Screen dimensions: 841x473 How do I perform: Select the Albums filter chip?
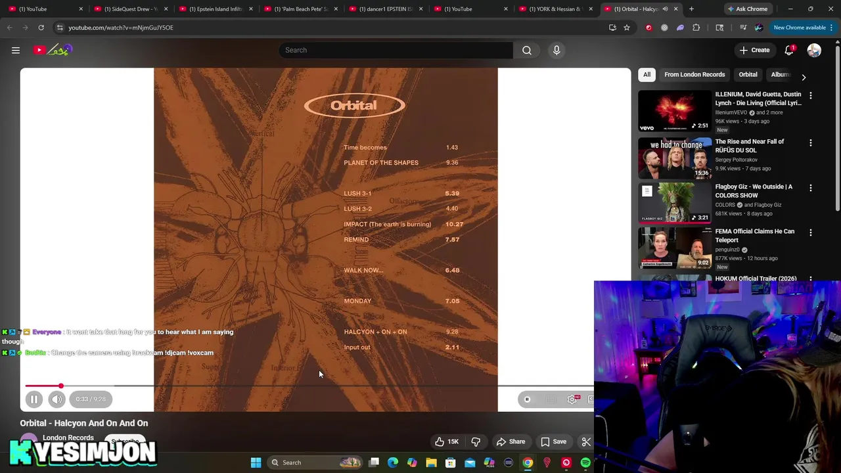[x=780, y=74]
